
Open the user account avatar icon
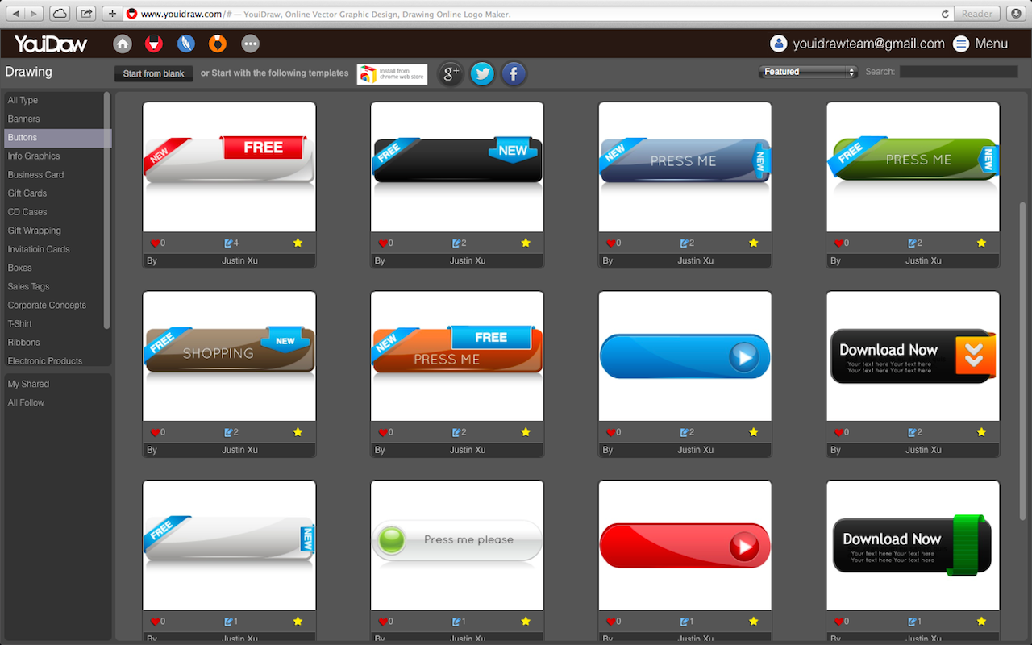pyautogui.click(x=778, y=44)
